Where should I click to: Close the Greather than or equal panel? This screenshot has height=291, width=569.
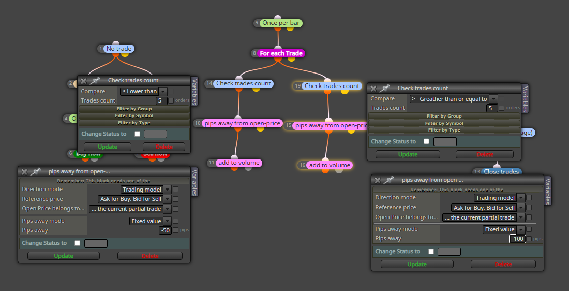tap(373, 88)
